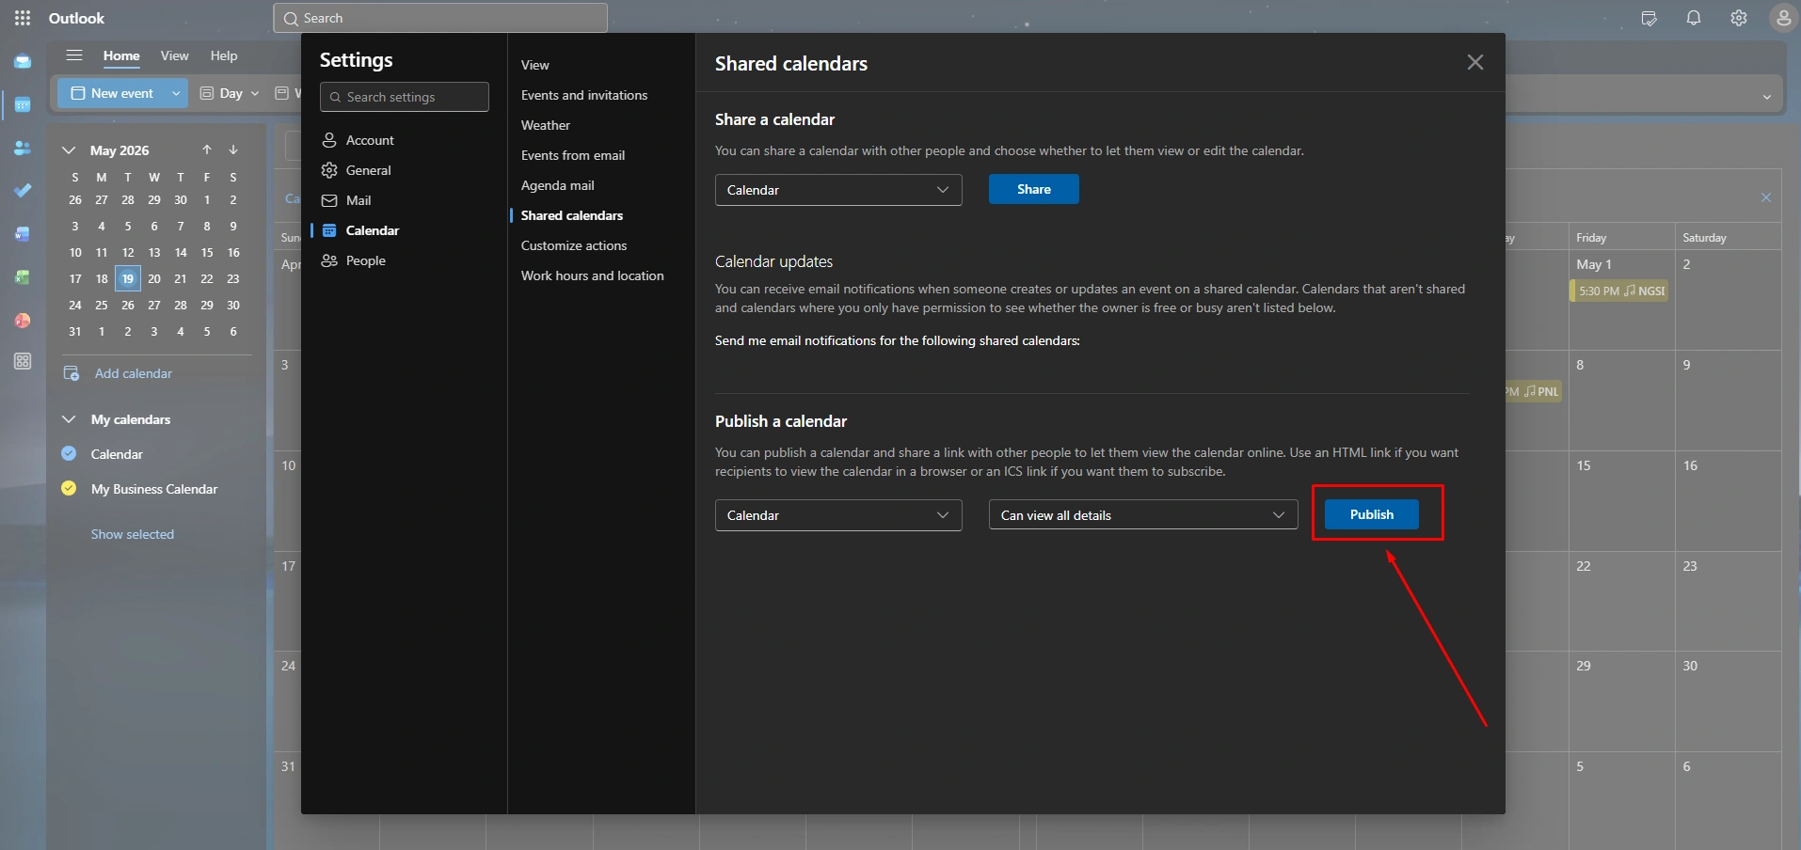The height and width of the screenshot is (850, 1801).
Task: Click the Share button
Action: 1033,189
